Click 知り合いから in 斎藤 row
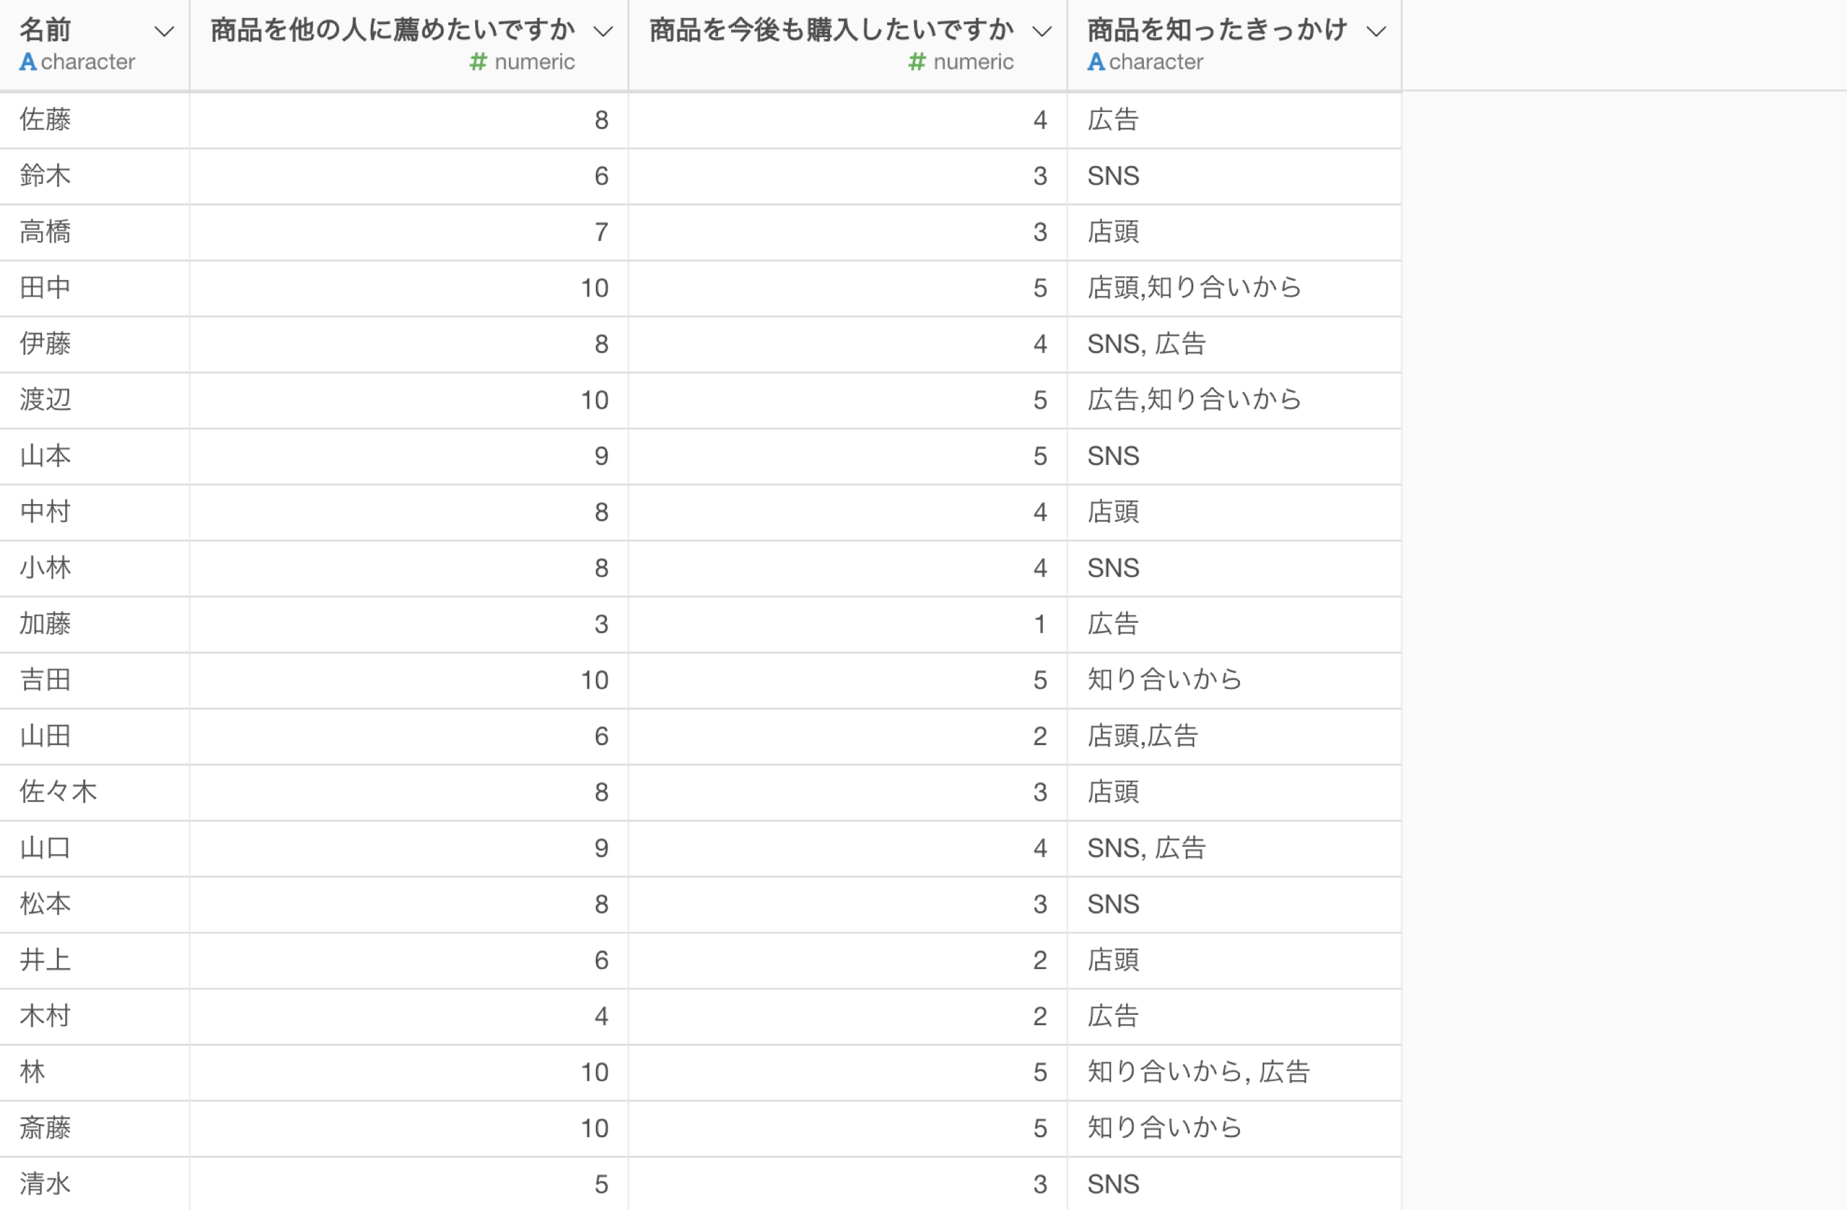The width and height of the screenshot is (1847, 1210). (1164, 1128)
